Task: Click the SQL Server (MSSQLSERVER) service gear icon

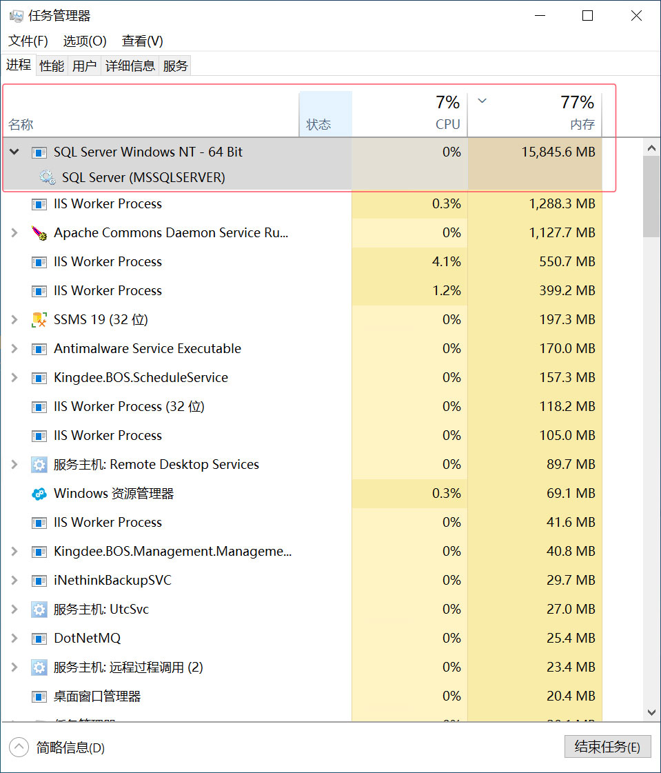Action: 48,177
